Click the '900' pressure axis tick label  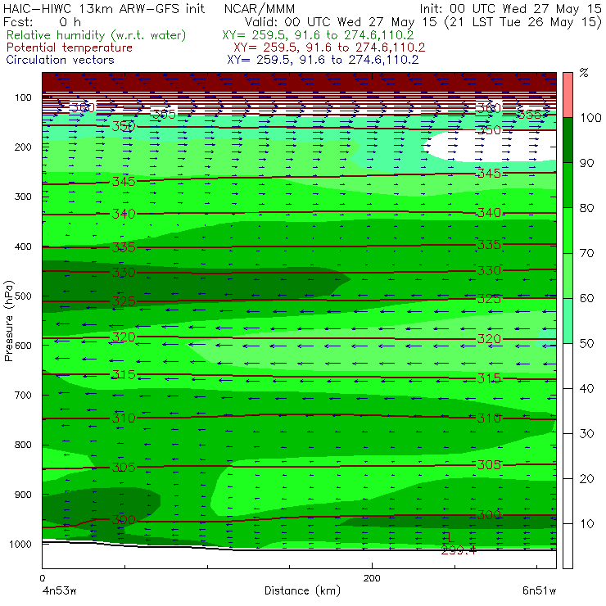pyautogui.click(x=23, y=495)
